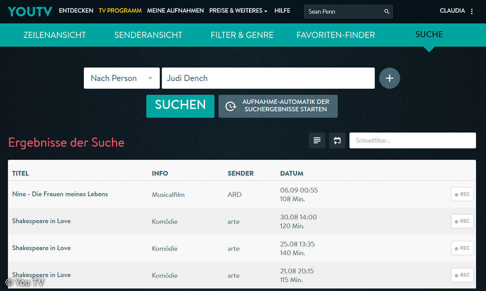The height and width of the screenshot is (291, 486).
Task: Click the YOUTV logo
Action: [x=30, y=11]
